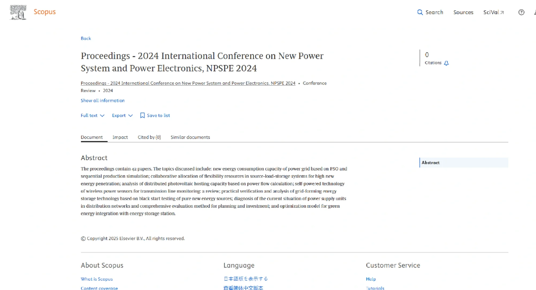
Task: Click the citation alert bell icon
Action: point(446,63)
